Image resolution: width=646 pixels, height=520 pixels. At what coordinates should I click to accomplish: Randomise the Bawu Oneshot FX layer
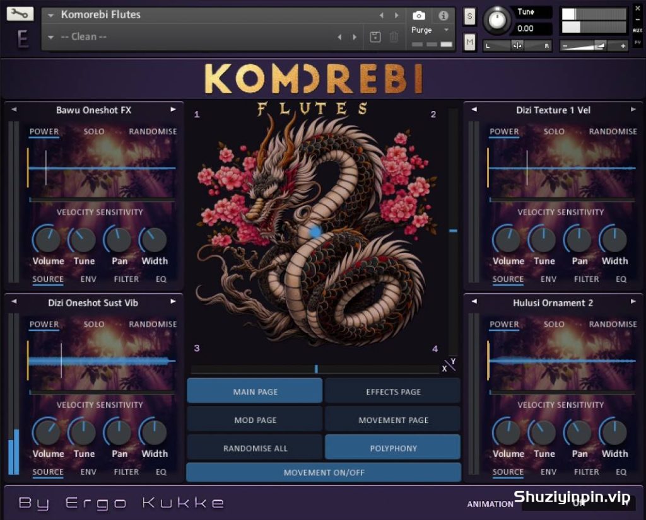pos(153,131)
